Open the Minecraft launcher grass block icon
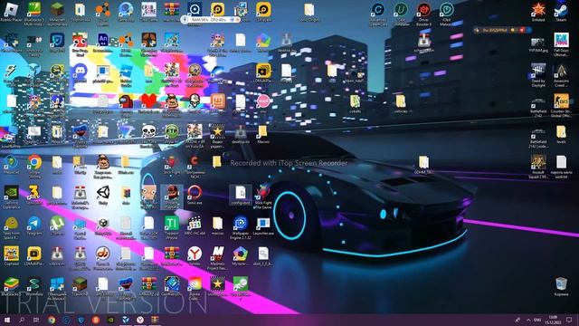Image resolution: width=579 pixels, height=326 pixels. tap(57, 10)
